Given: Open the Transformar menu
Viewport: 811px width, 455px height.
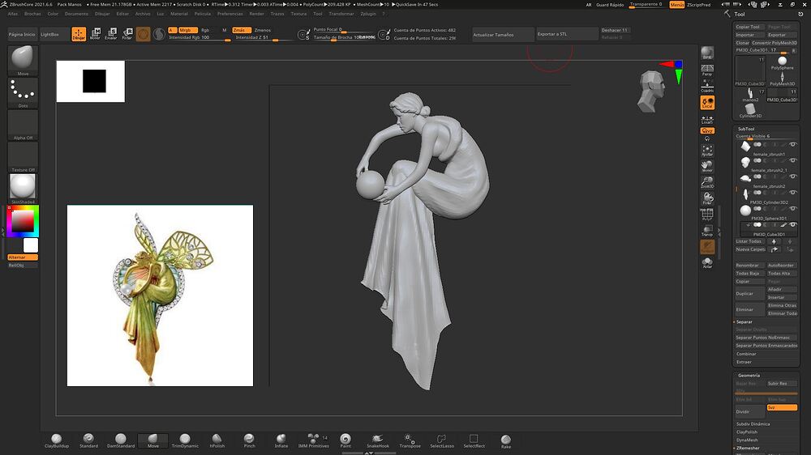Looking at the screenshot, I should (x=341, y=14).
